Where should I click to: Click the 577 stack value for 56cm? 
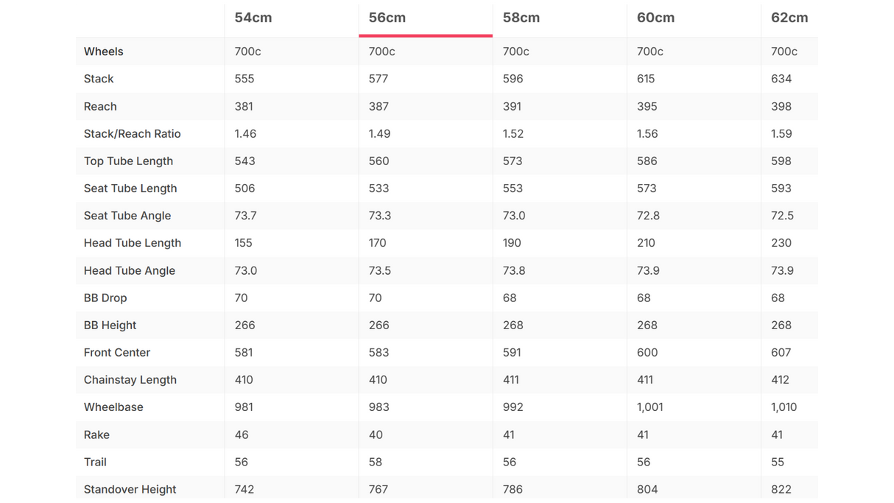click(x=379, y=79)
